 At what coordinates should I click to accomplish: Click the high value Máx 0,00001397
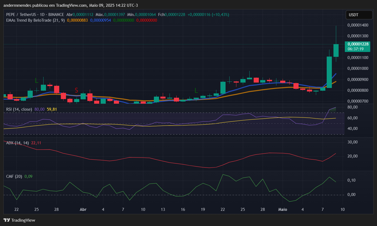(x=110, y=15)
